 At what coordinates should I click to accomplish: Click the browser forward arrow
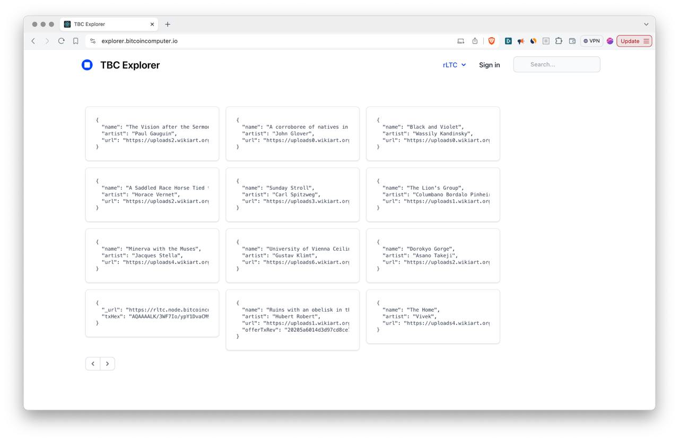coord(47,41)
